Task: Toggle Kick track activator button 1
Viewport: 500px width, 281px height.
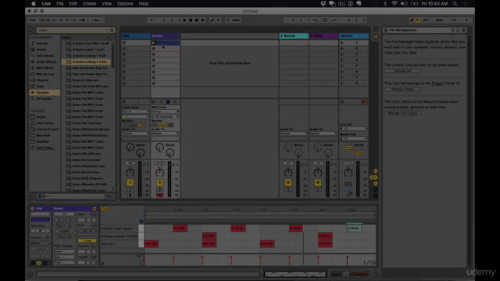Action: pyautogui.click(x=130, y=182)
